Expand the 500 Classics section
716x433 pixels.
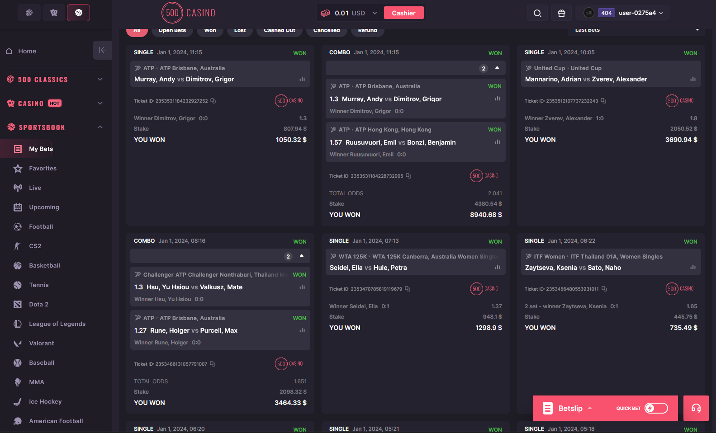(x=100, y=80)
